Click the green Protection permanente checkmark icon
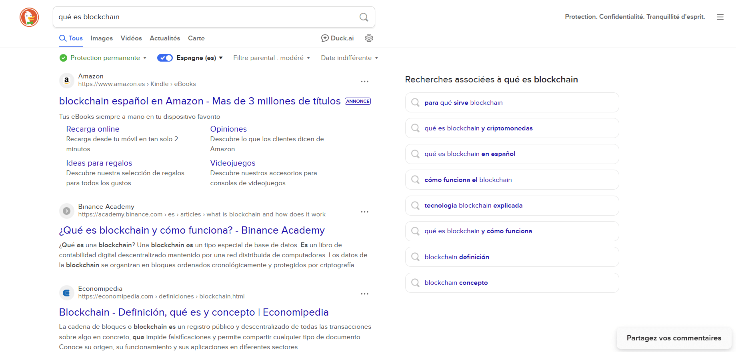 (63, 58)
